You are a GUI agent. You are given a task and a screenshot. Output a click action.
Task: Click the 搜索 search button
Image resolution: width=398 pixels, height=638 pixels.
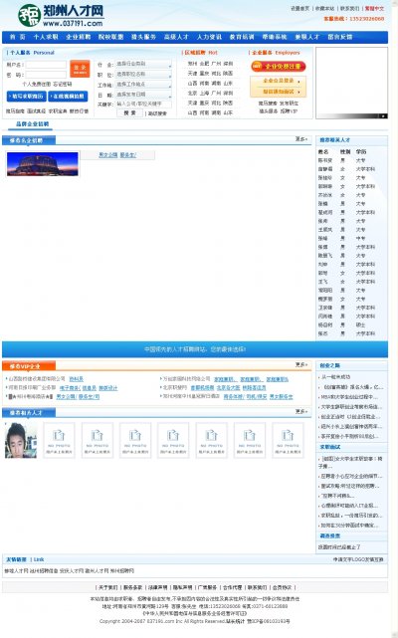click(129, 113)
